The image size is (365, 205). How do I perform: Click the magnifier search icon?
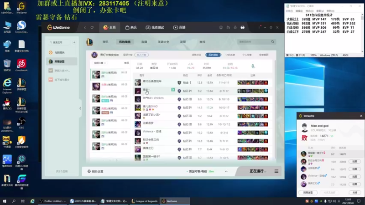tap(272, 41)
